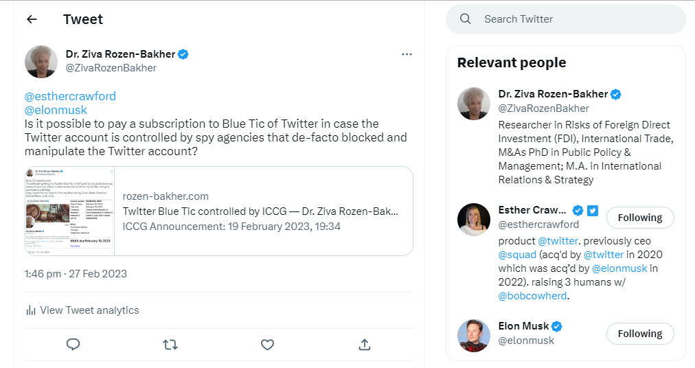695x368 pixels.
Task: Like the tweet with heart icon
Action: pos(268,344)
